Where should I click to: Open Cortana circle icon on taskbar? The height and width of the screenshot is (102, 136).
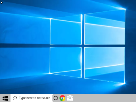tap(56, 98)
